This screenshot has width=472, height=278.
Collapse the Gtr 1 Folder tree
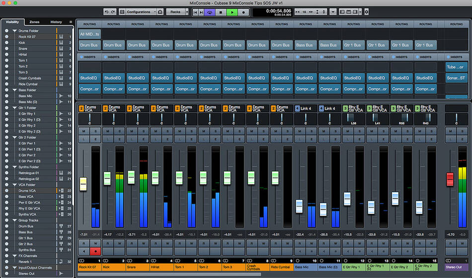[x=14, y=108]
